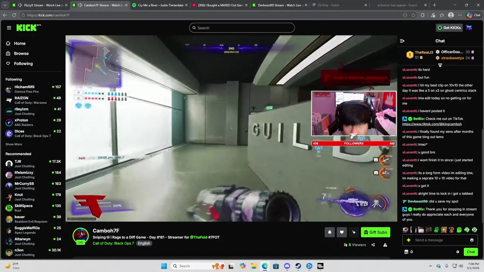Viewport: 484px width, 272px height.
Task: Collapse the chat panel with arrow icon
Action: click(x=402, y=41)
